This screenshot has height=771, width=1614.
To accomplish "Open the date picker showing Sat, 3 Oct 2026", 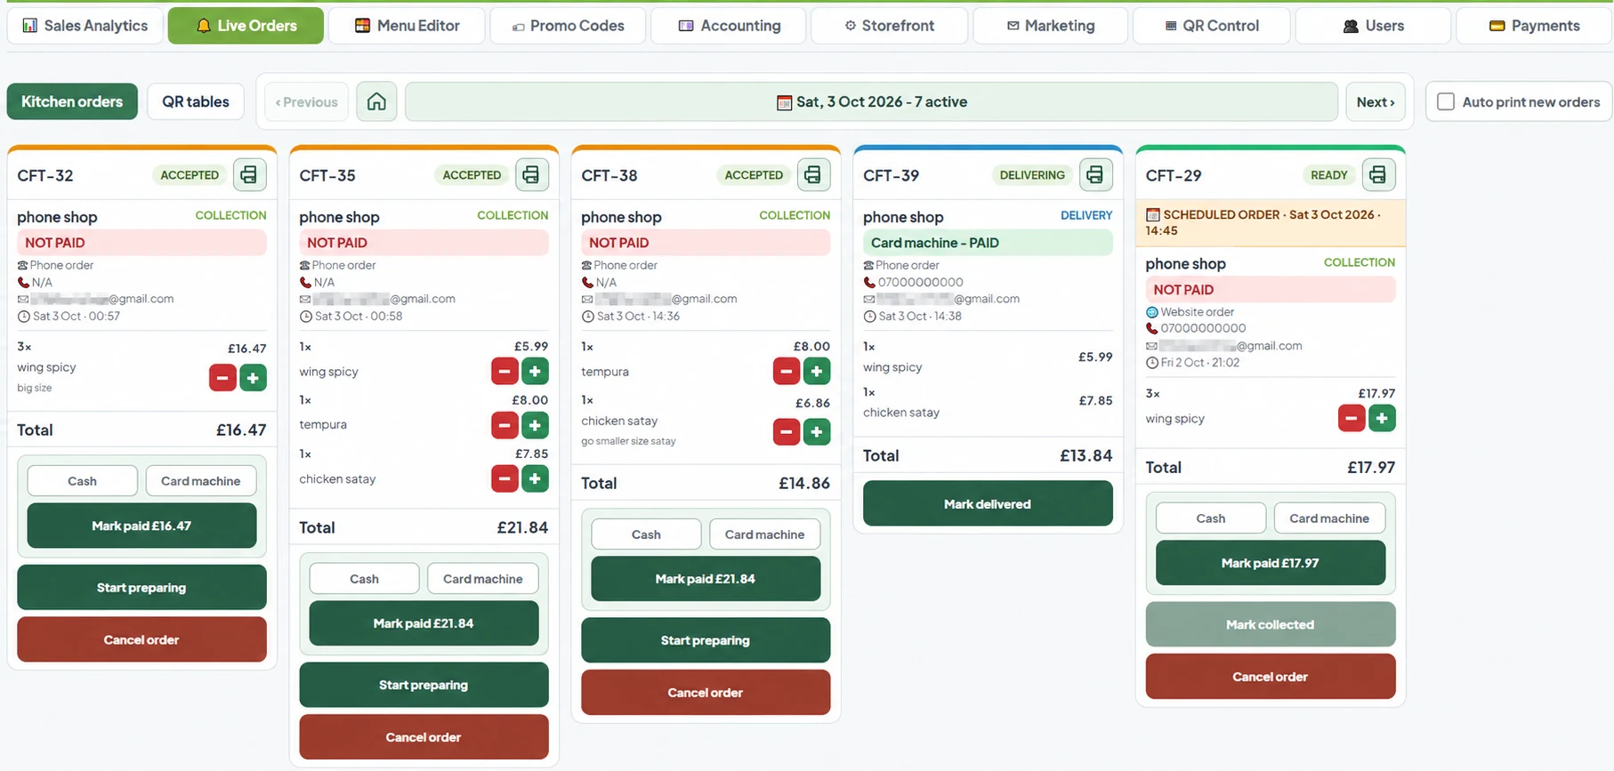I will click(x=872, y=101).
